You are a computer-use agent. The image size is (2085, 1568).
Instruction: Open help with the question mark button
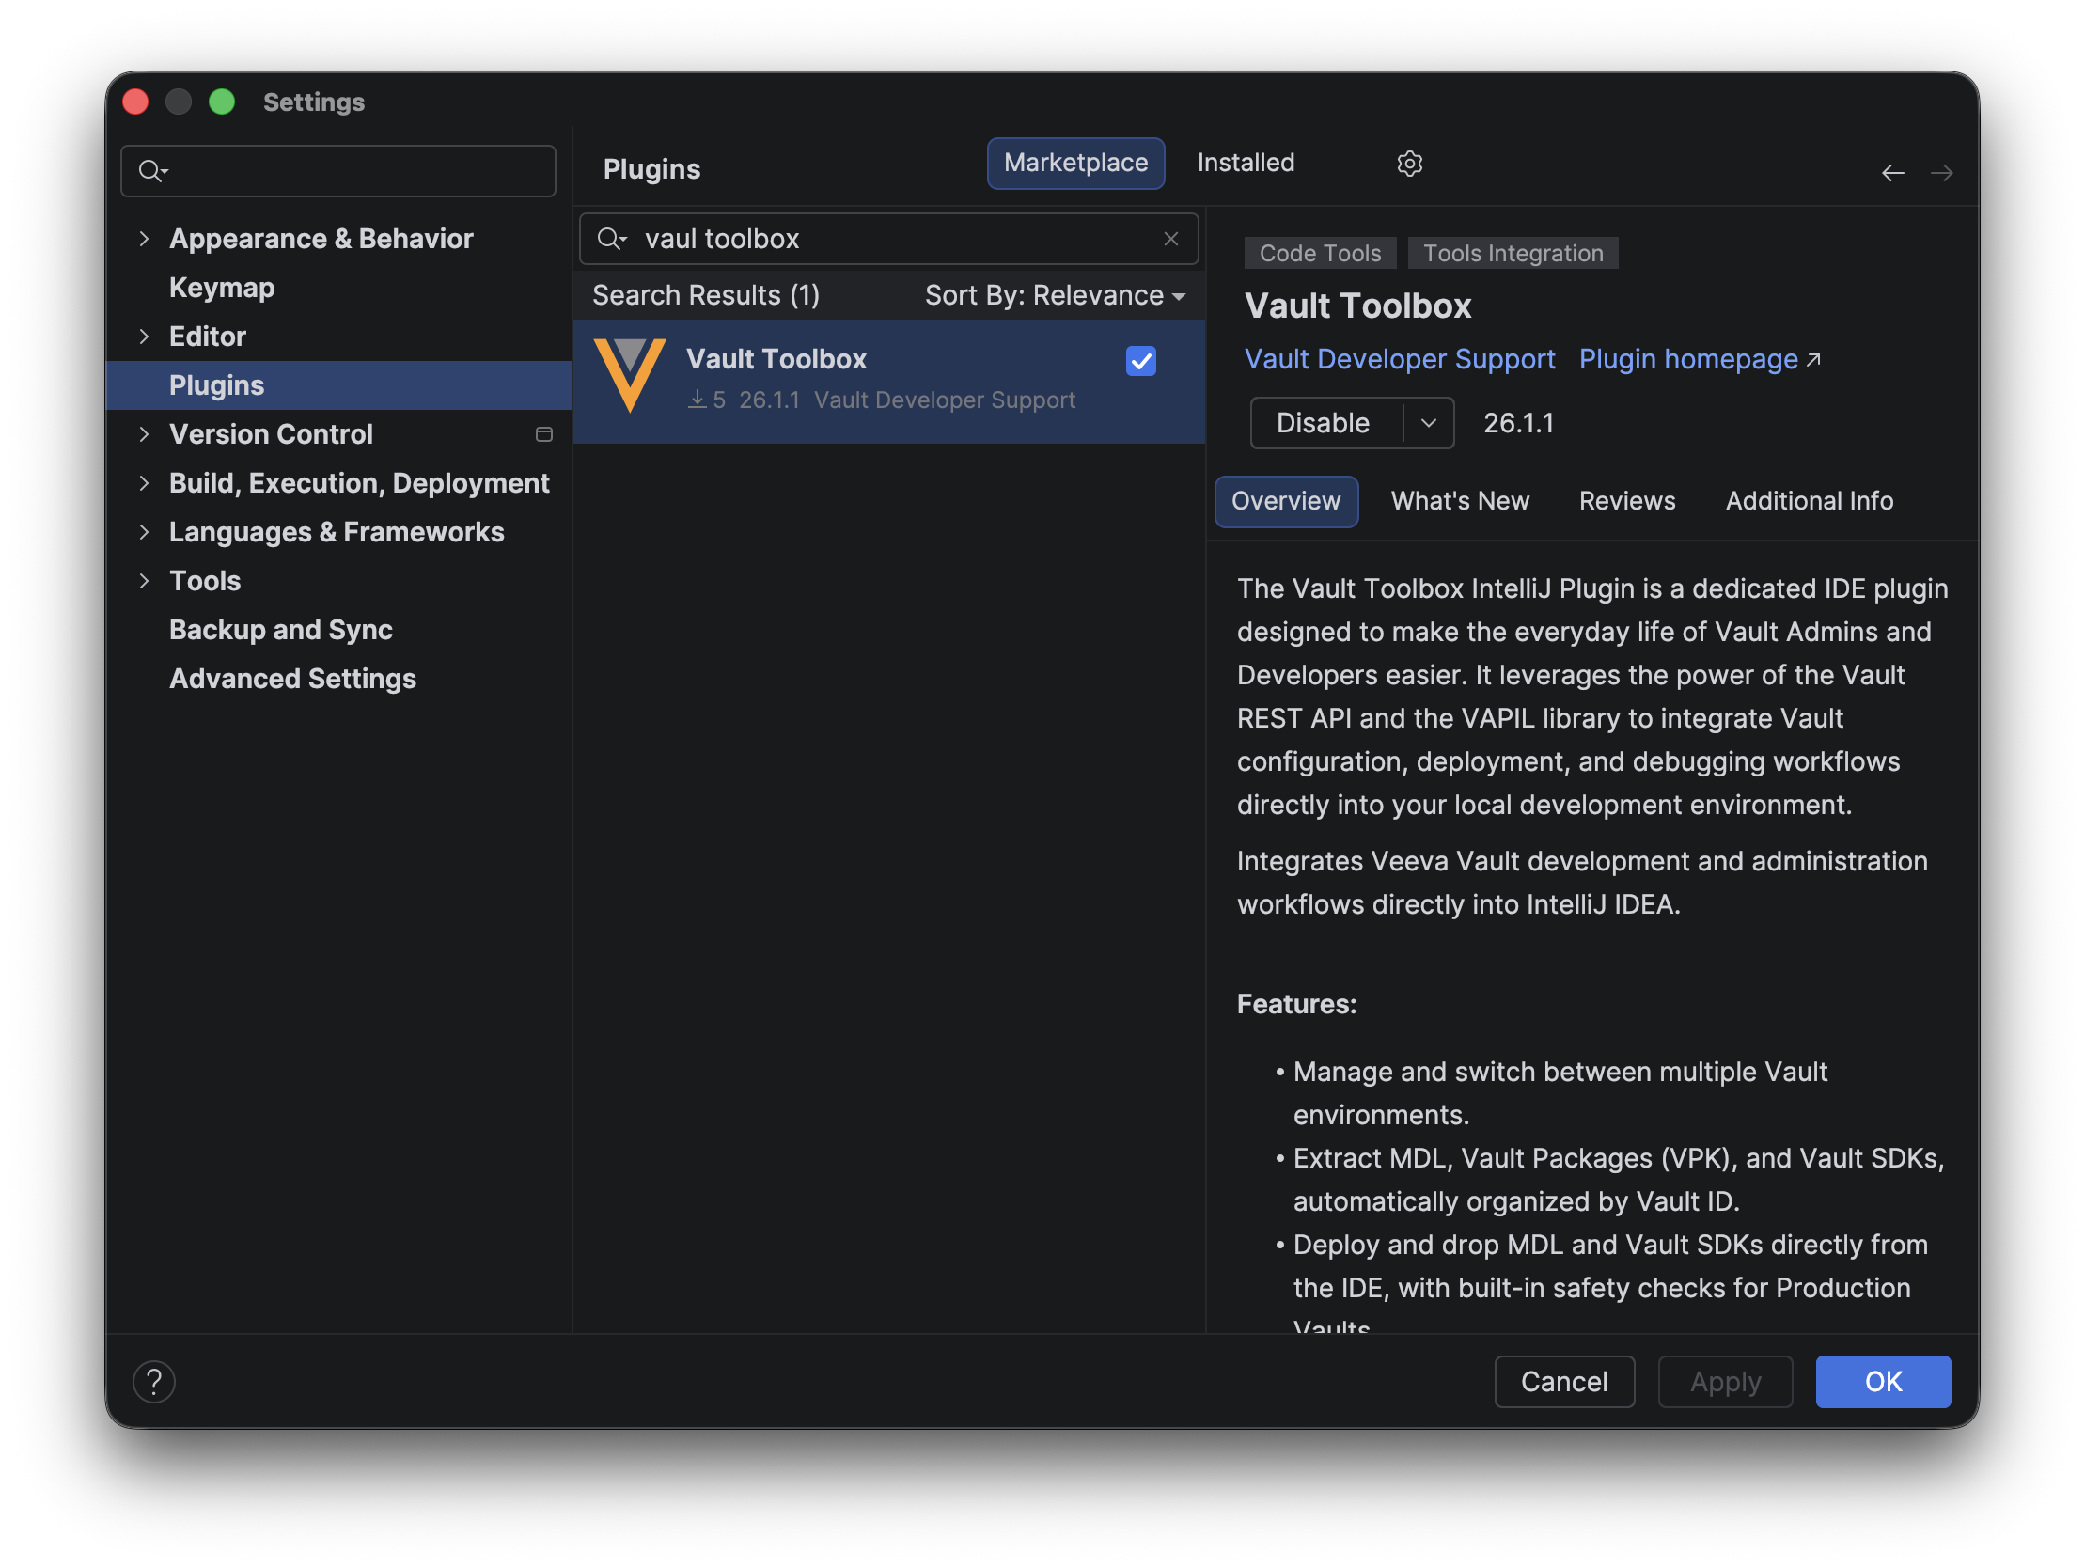coord(153,1382)
